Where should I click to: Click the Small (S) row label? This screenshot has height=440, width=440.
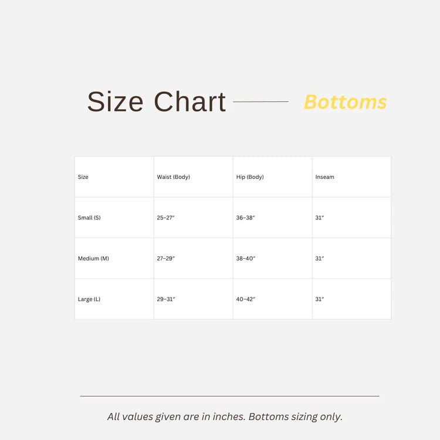point(89,218)
